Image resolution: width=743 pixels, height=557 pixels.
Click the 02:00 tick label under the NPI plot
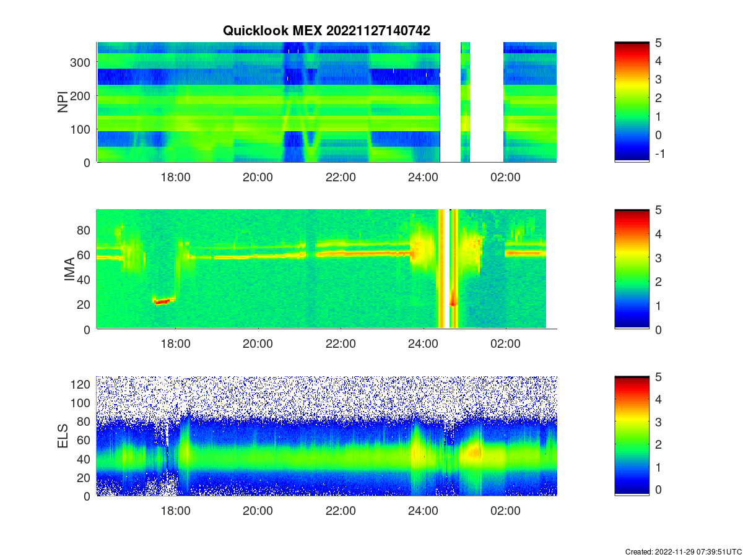coord(505,178)
